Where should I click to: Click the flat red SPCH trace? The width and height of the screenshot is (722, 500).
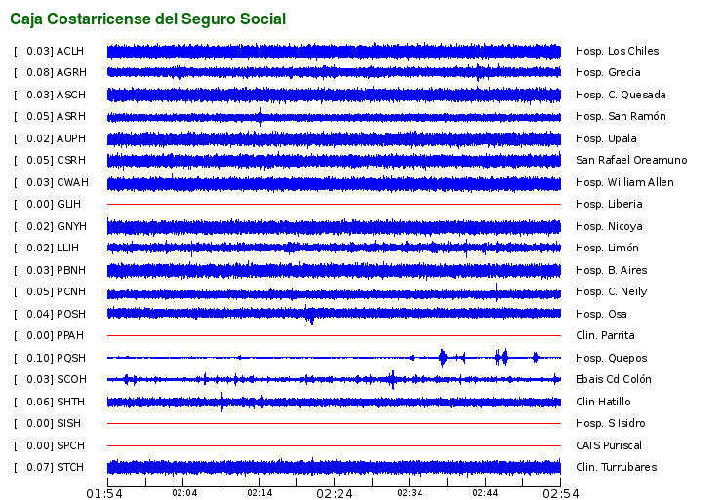pos(334,445)
